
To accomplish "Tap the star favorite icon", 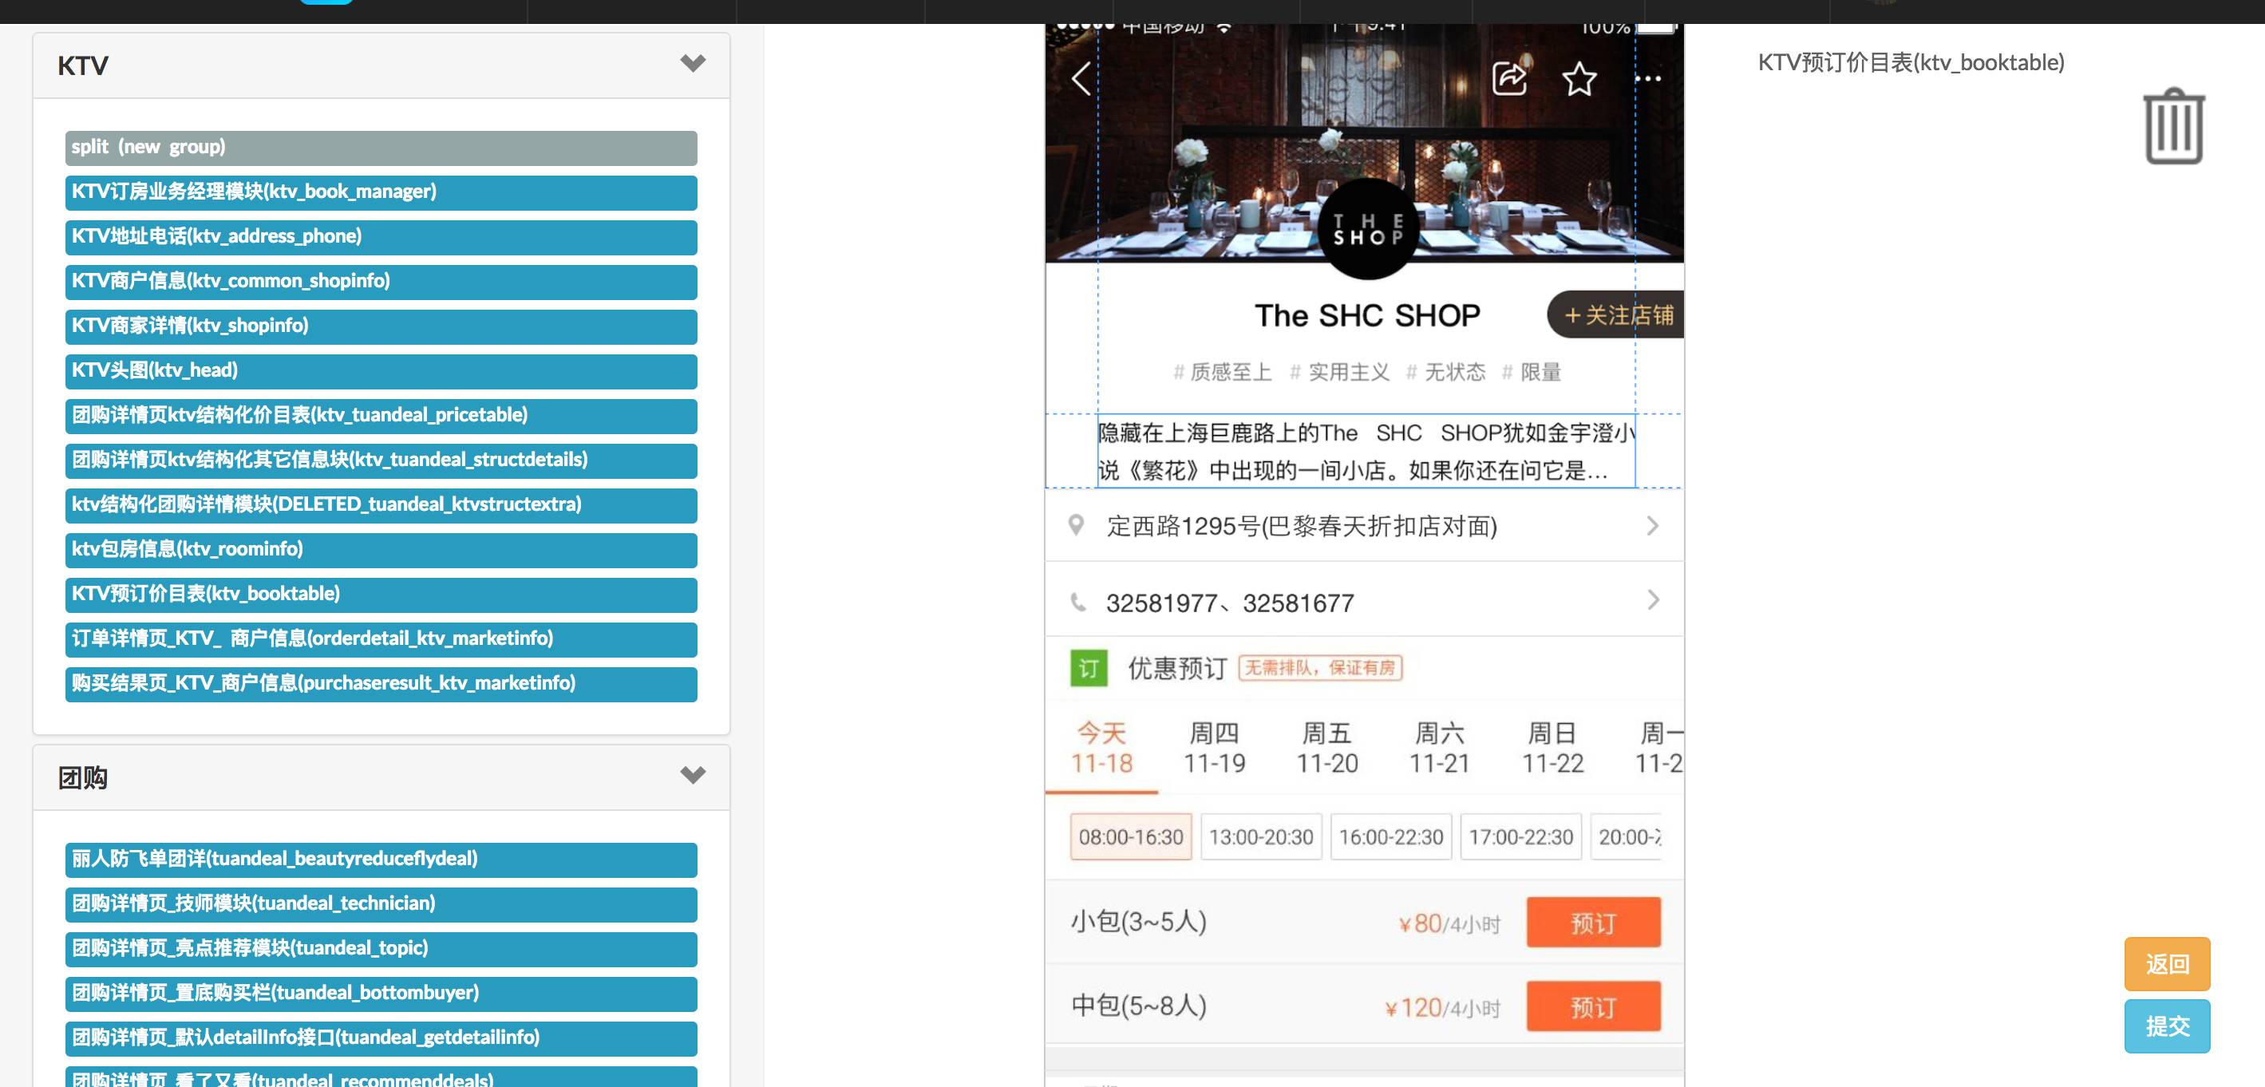I will click(x=1579, y=79).
